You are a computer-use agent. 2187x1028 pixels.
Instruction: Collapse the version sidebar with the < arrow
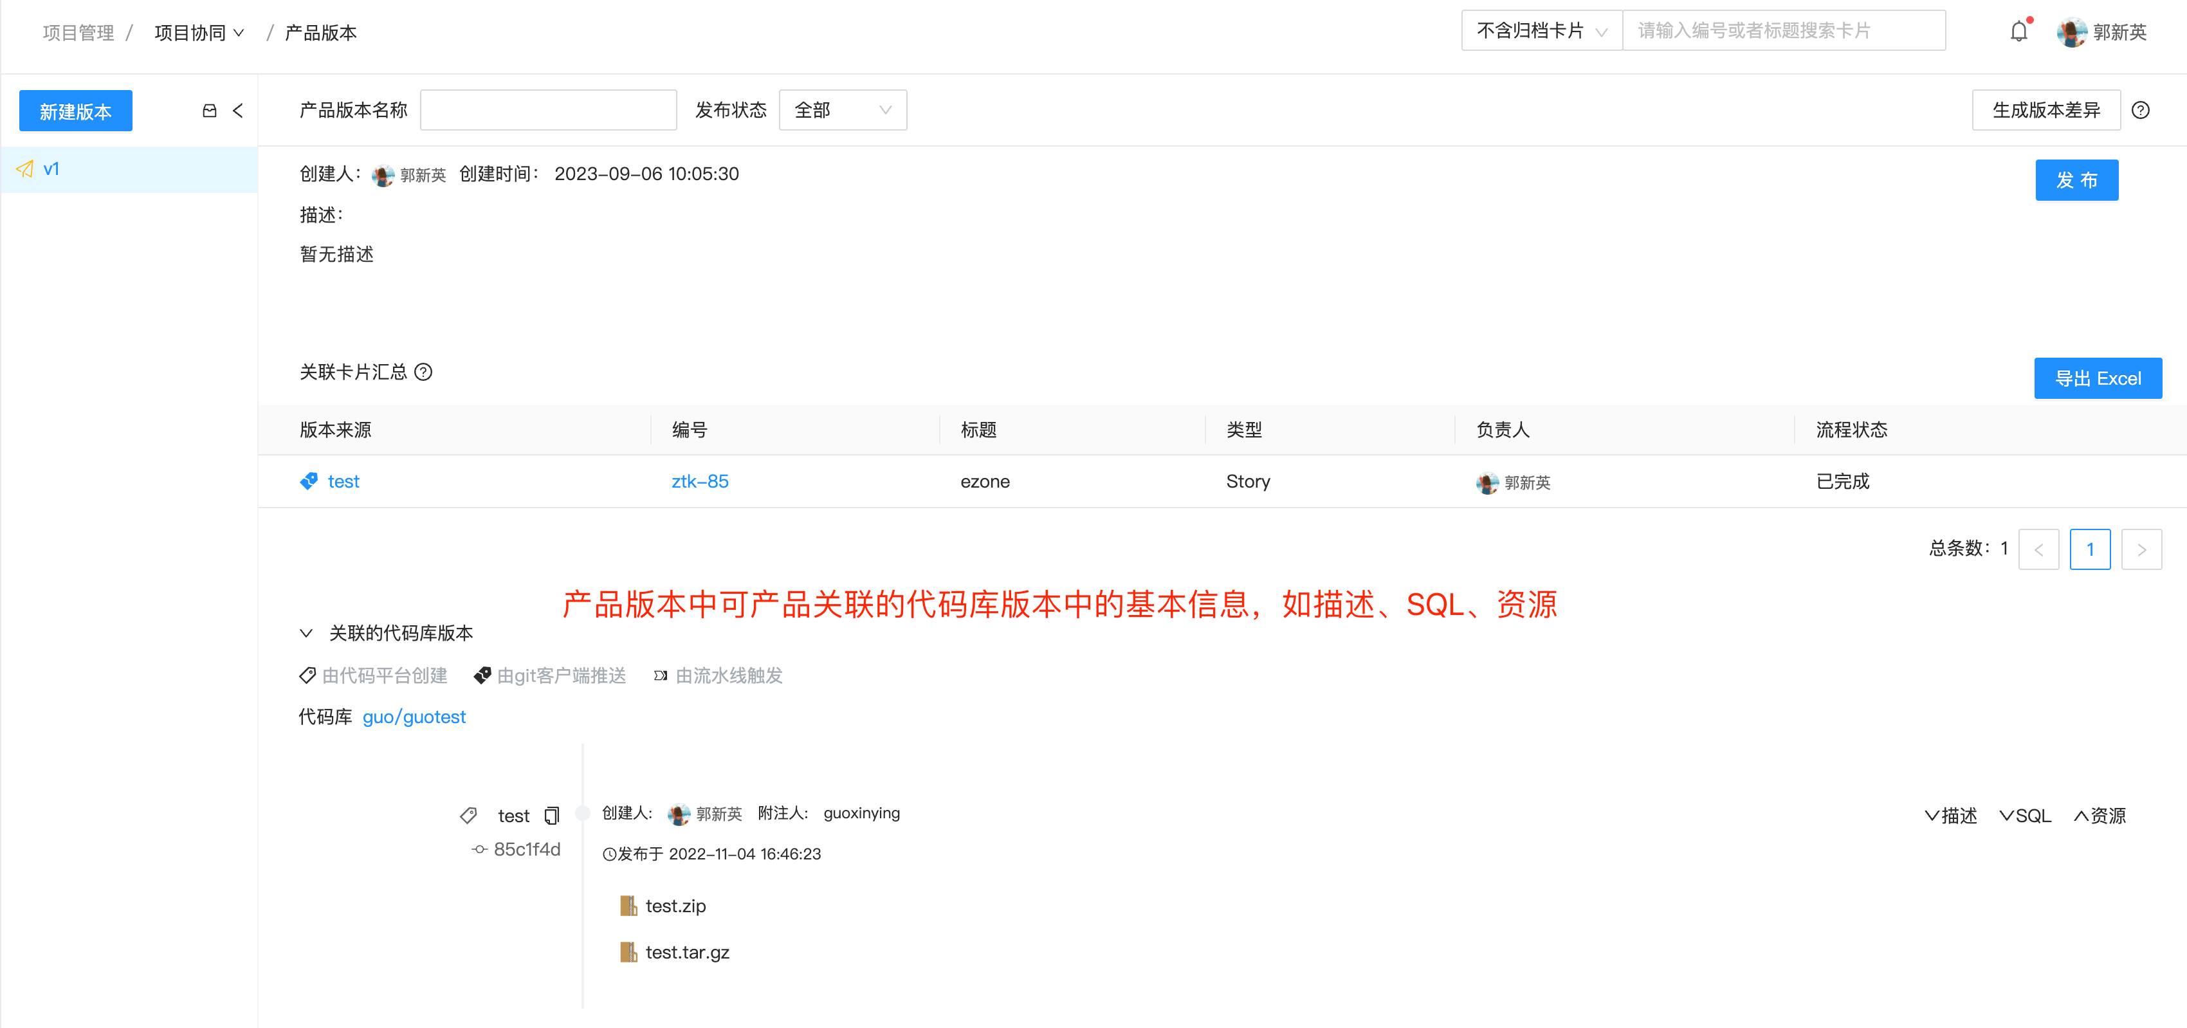click(x=239, y=111)
